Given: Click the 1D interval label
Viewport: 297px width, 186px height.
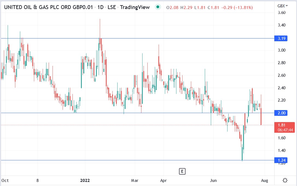Looking at the screenshot, I should pyautogui.click(x=100, y=7).
